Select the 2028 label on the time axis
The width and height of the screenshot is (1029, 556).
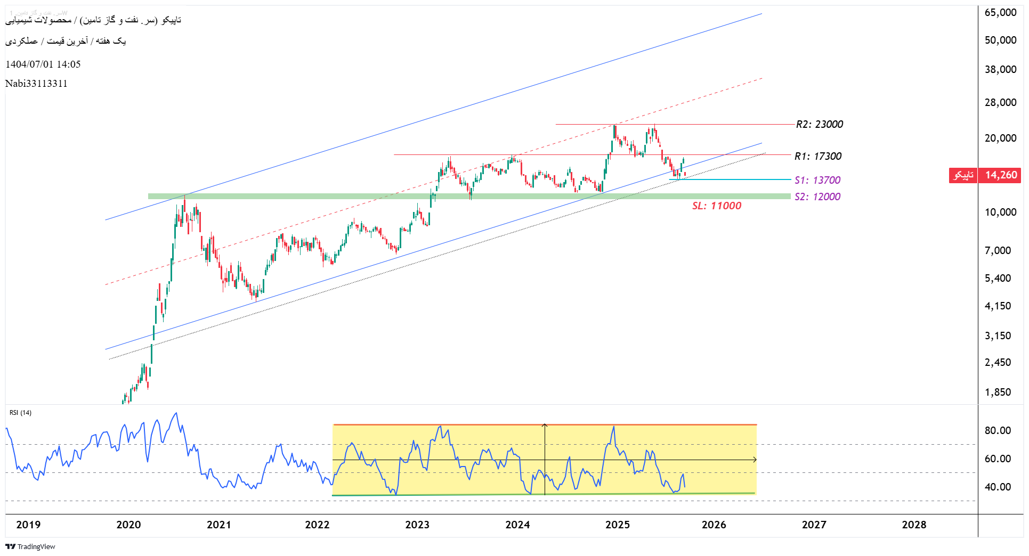point(913,525)
